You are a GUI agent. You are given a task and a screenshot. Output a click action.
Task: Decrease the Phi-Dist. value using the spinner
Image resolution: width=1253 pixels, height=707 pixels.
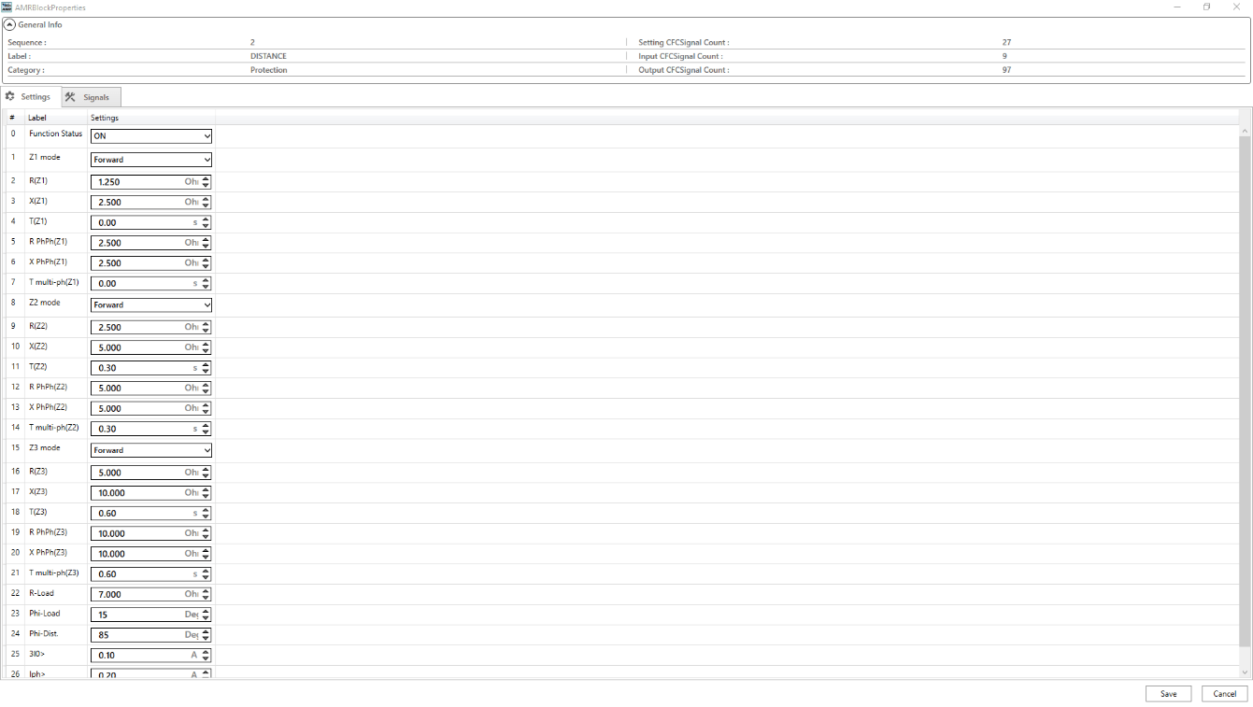click(x=206, y=638)
